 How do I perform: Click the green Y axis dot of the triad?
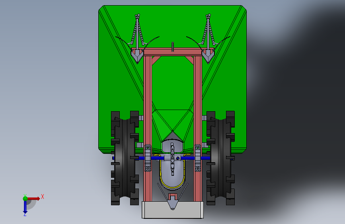point(25,198)
